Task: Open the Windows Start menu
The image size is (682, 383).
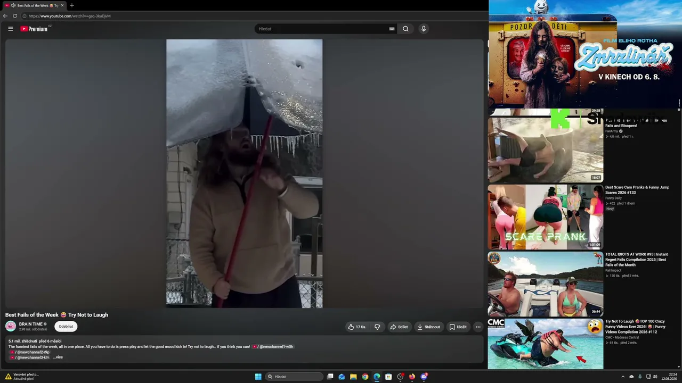Action: click(258, 377)
